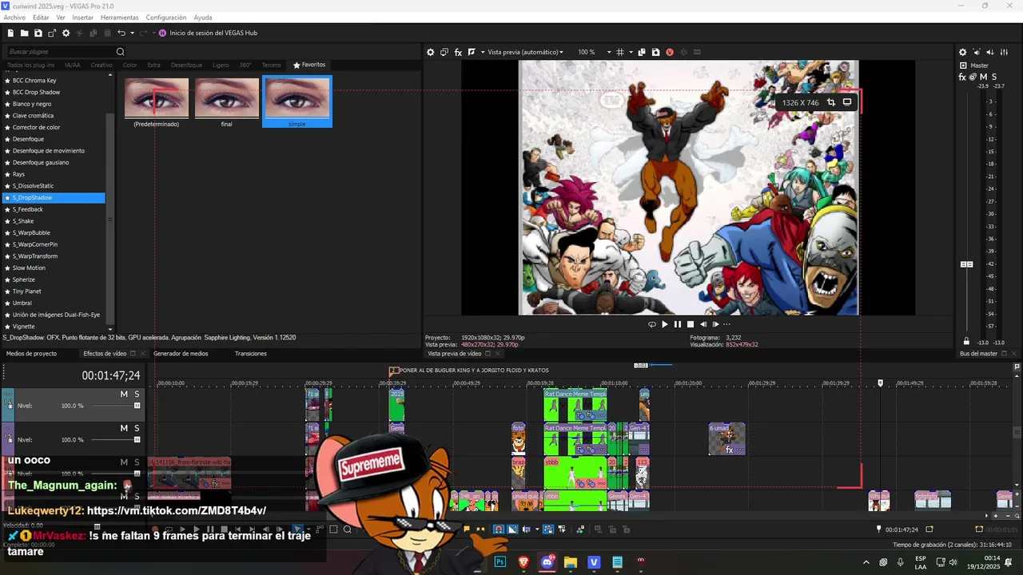The width and height of the screenshot is (1023, 575).
Task: Switch to Medios de proyecto tab
Action: 31,354
